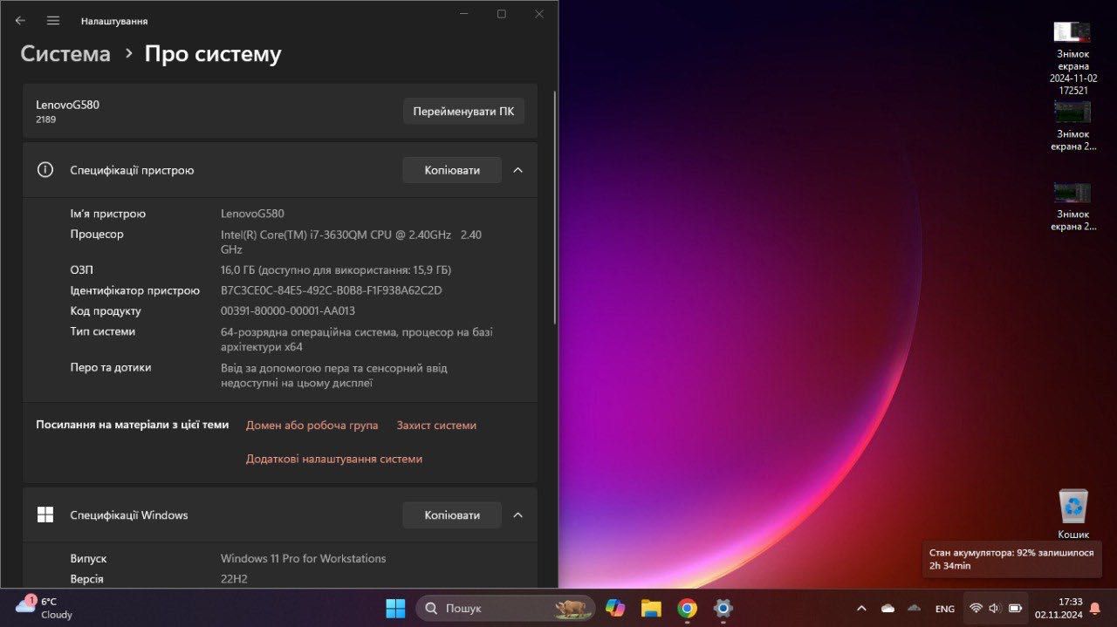Open the clock showing 17:33 02.11.2024
The height and width of the screenshot is (627, 1117).
coord(1058,608)
